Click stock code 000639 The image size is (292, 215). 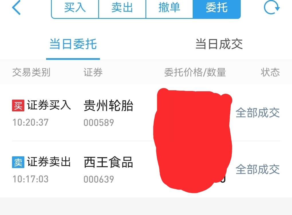click(x=99, y=179)
